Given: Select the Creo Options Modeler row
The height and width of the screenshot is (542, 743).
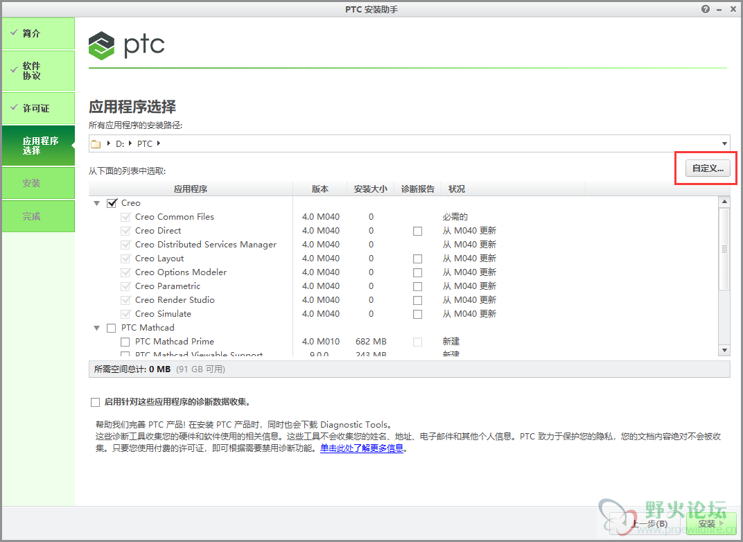Looking at the screenshot, I should click(403, 272).
